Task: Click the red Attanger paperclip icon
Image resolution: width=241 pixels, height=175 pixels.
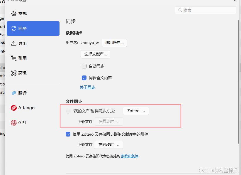Action: pos(14,108)
